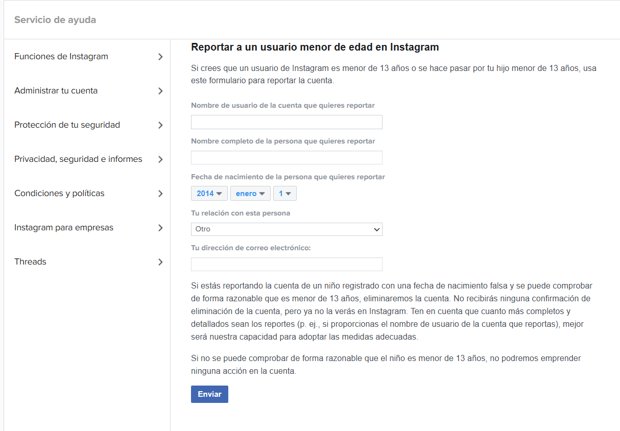Image resolution: width=620 pixels, height=431 pixels.
Task: Focus the Nombre de usuario input field
Action: point(287,122)
